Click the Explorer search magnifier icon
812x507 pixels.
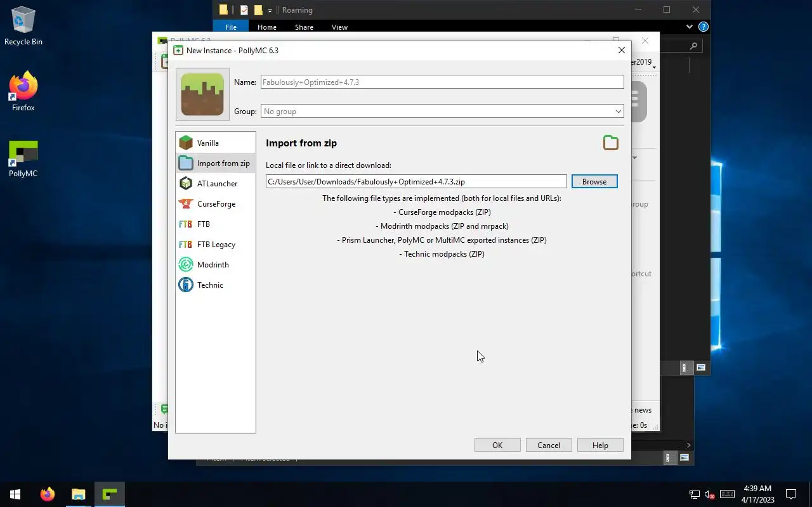(693, 46)
